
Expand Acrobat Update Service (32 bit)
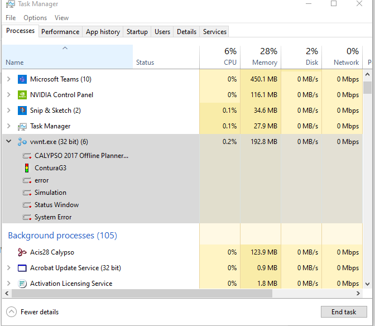tap(8, 267)
